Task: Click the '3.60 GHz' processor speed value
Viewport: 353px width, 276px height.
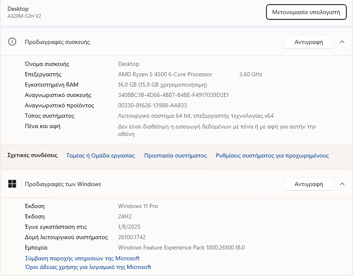Action: [x=251, y=74]
